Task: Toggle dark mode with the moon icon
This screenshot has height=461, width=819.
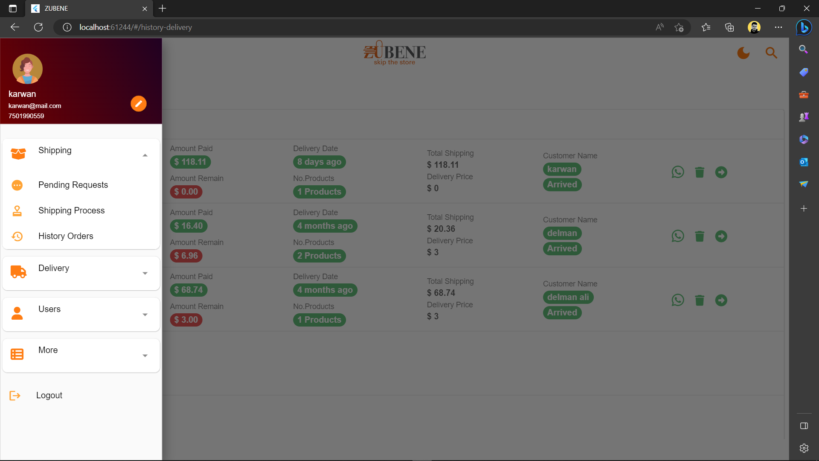Action: (743, 53)
